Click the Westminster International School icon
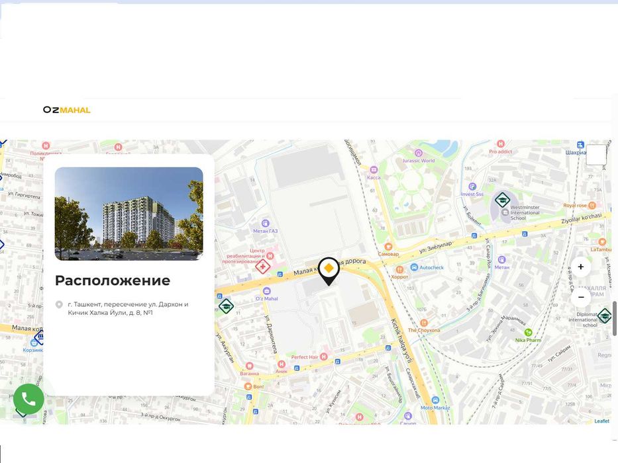 [x=503, y=200]
